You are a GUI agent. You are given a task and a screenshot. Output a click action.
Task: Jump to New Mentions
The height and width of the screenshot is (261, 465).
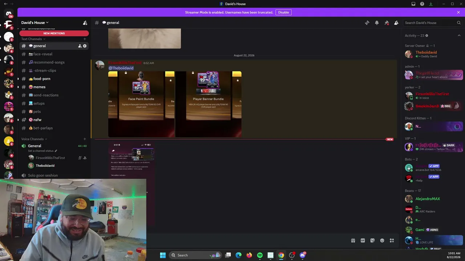click(54, 33)
